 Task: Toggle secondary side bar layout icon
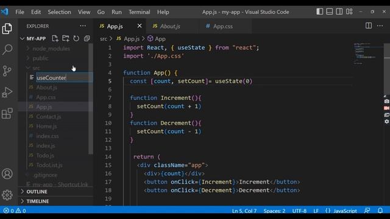coord(339,12)
